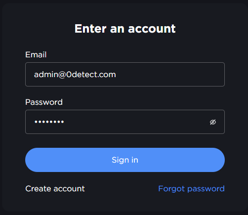Click the Sign in button
Viewport: 248px width, 215px height.
pyautogui.click(x=125, y=160)
